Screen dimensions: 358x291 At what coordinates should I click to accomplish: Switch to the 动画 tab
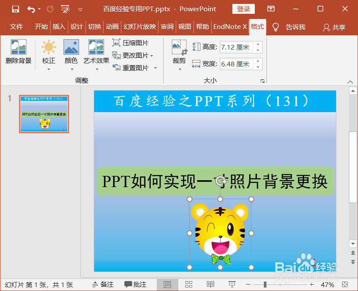click(x=112, y=27)
